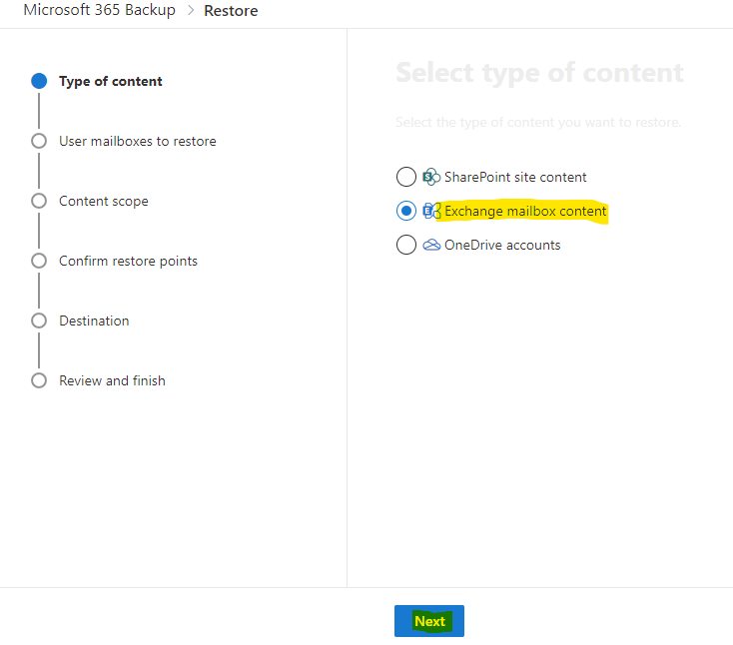The height and width of the screenshot is (645, 733).
Task: Click the Review and finish step circle
Action: [x=39, y=380]
